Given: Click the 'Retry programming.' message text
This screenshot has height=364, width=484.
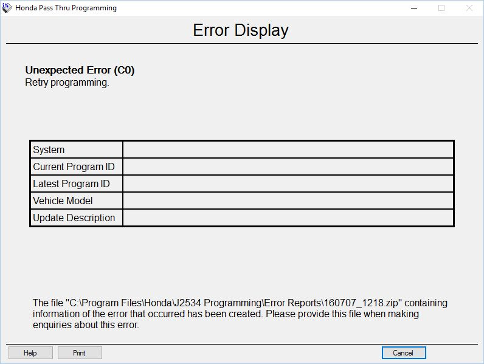Looking at the screenshot, I should [67, 83].
